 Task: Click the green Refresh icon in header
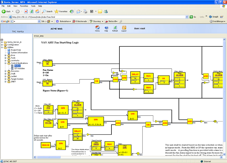click(x=115, y=29)
